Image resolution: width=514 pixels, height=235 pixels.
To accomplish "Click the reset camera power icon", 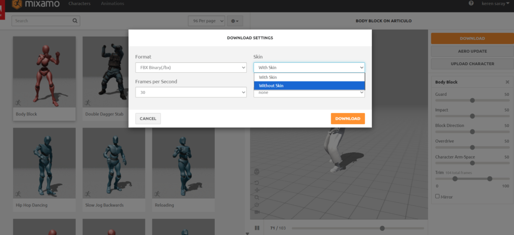I will (257, 205).
